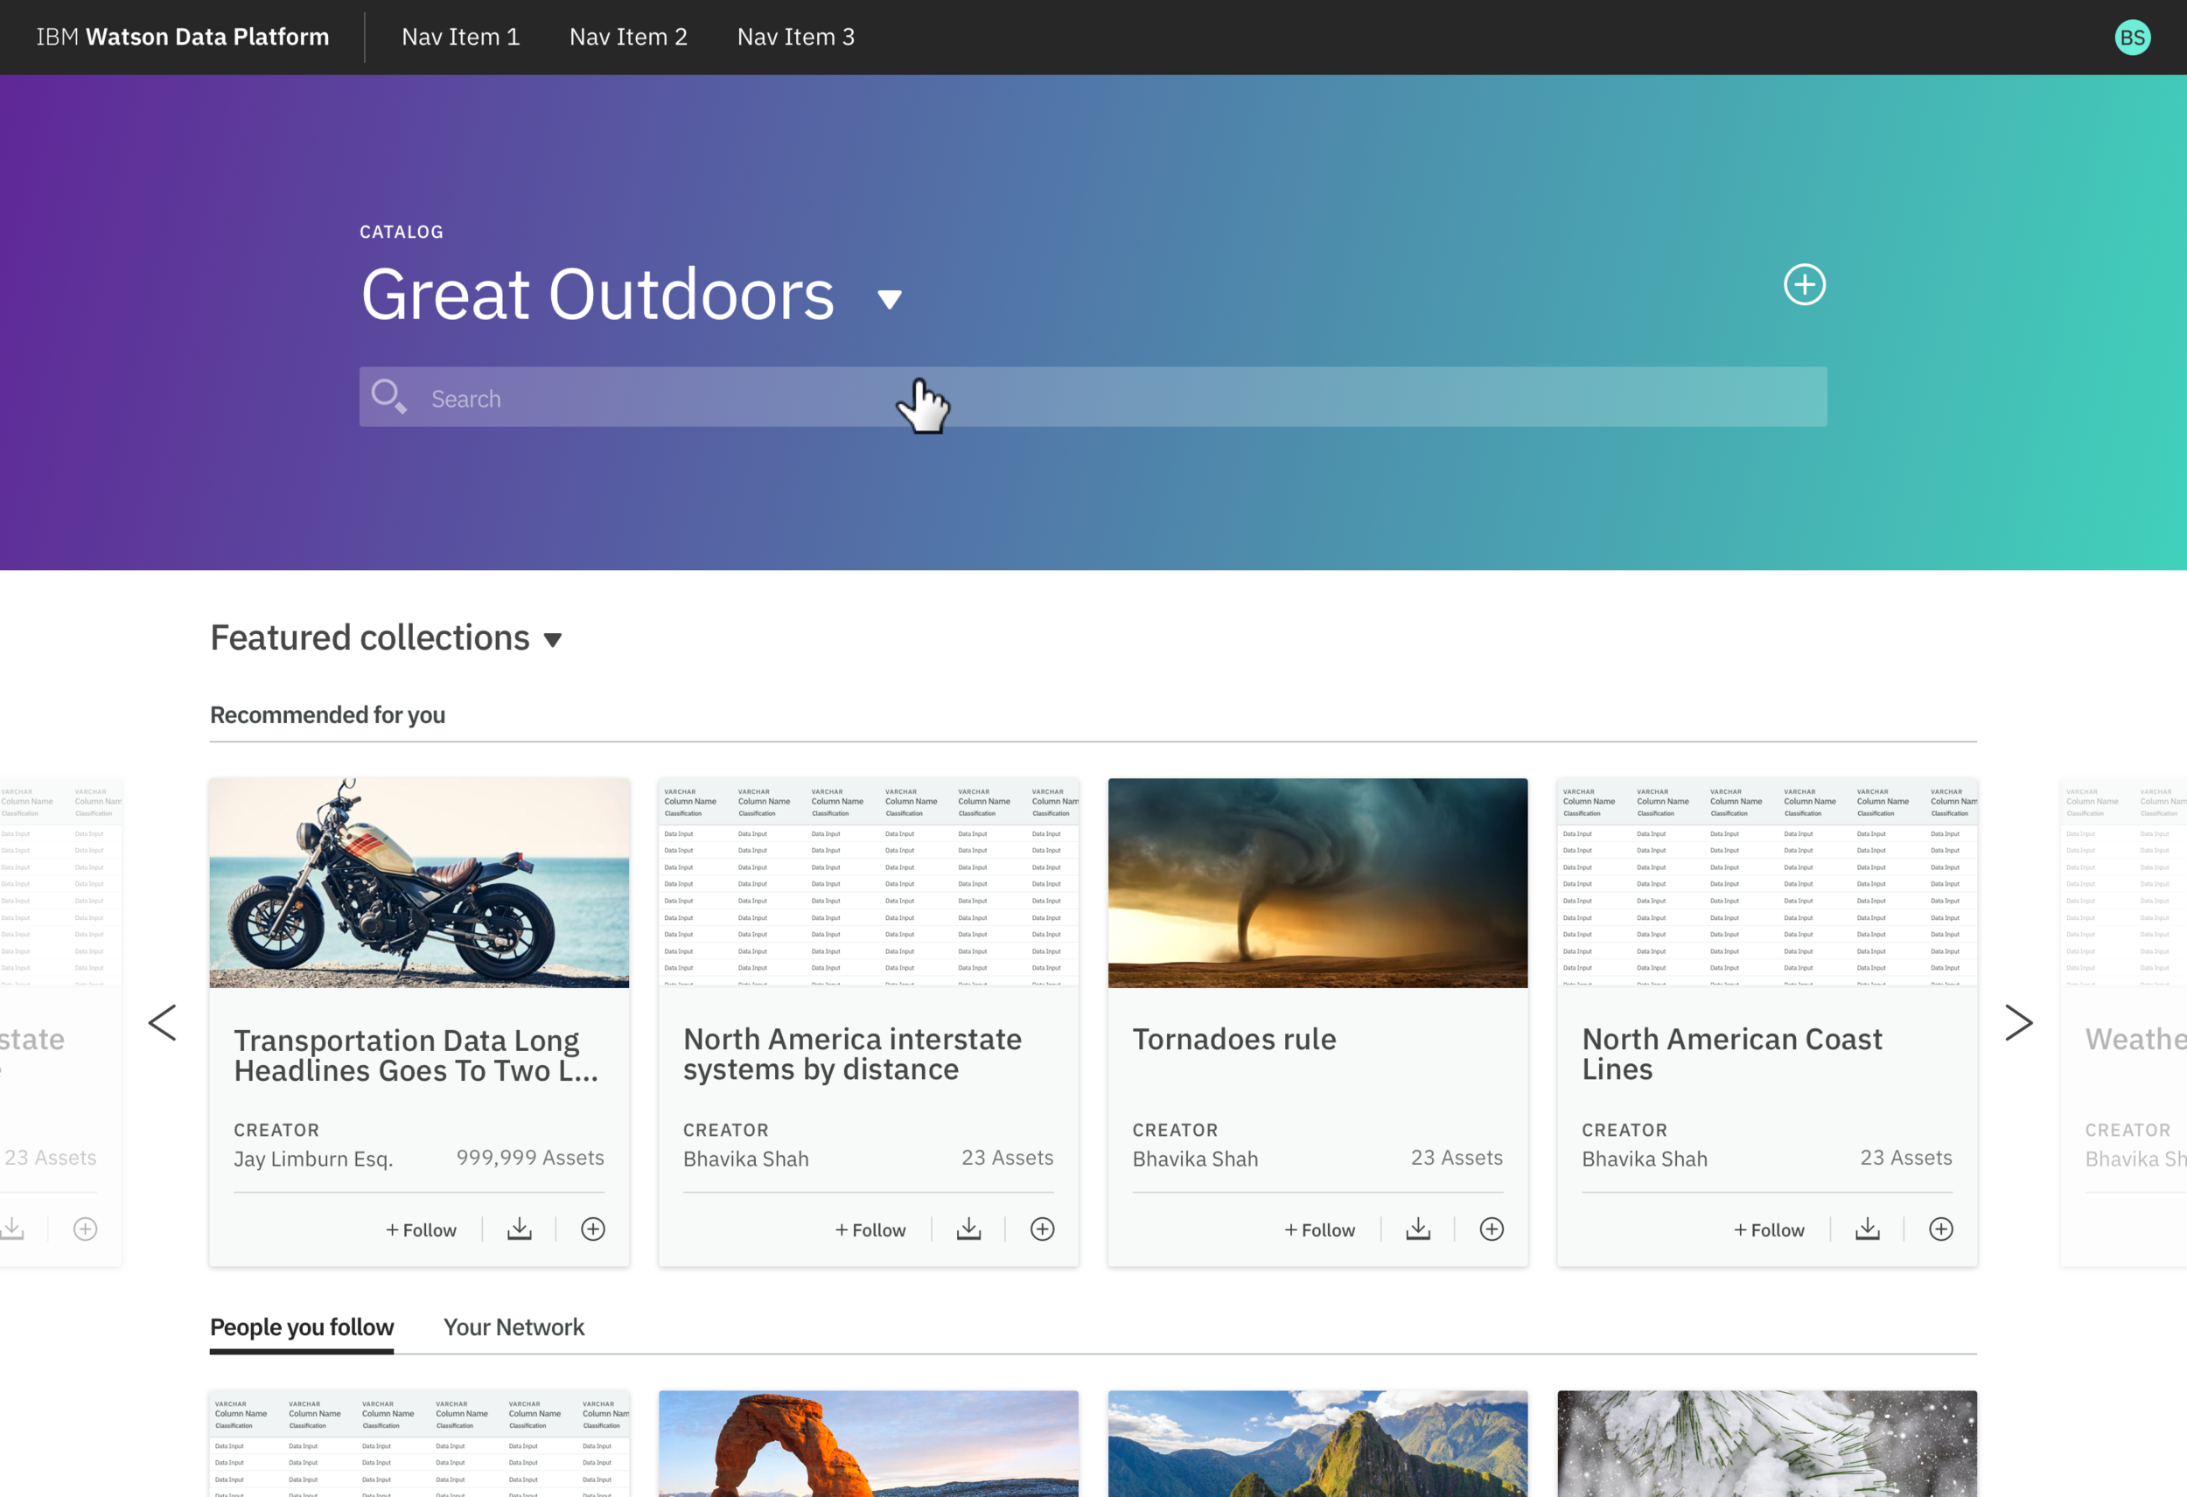The width and height of the screenshot is (2187, 1497).
Task: Open data table thumbnail under People you follow
Action: pos(420,1444)
